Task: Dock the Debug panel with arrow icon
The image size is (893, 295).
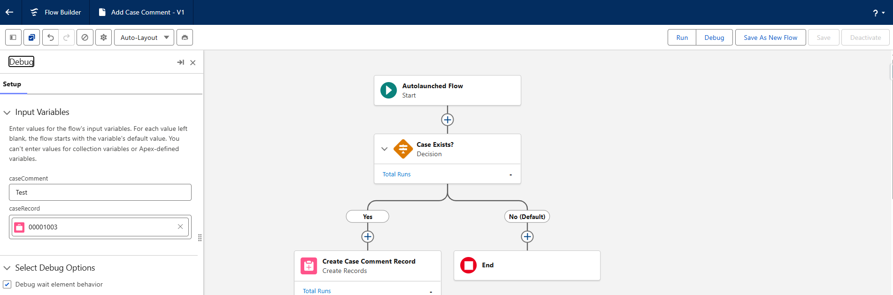Action: [x=180, y=62]
